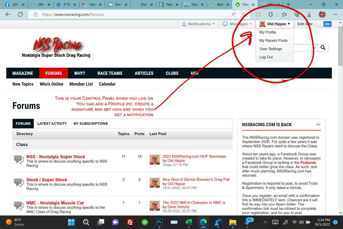343x229 pixels.
Task: Open Stock / Super Stock forum link
Action: coord(47,180)
